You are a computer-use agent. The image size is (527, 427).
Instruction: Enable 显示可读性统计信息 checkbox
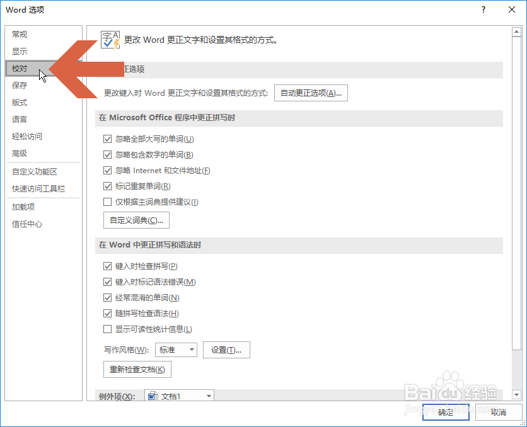tap(108, 329)
